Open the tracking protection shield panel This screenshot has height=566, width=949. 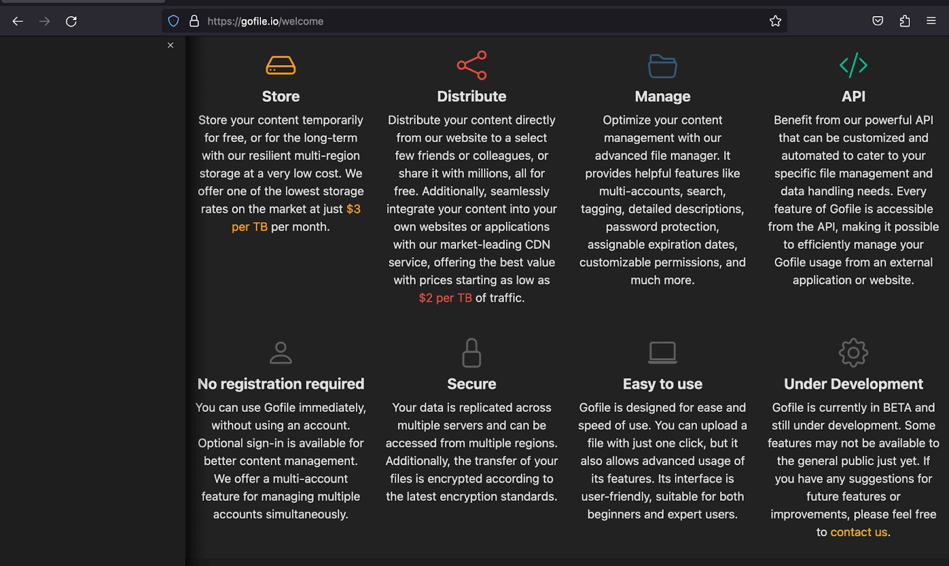tap(173, 21)
